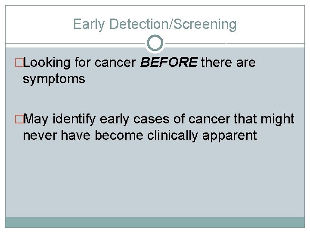This screenshot has width=310, height=233.
Task: Click the word "Screening" in the title
Action: click(205, 24)
